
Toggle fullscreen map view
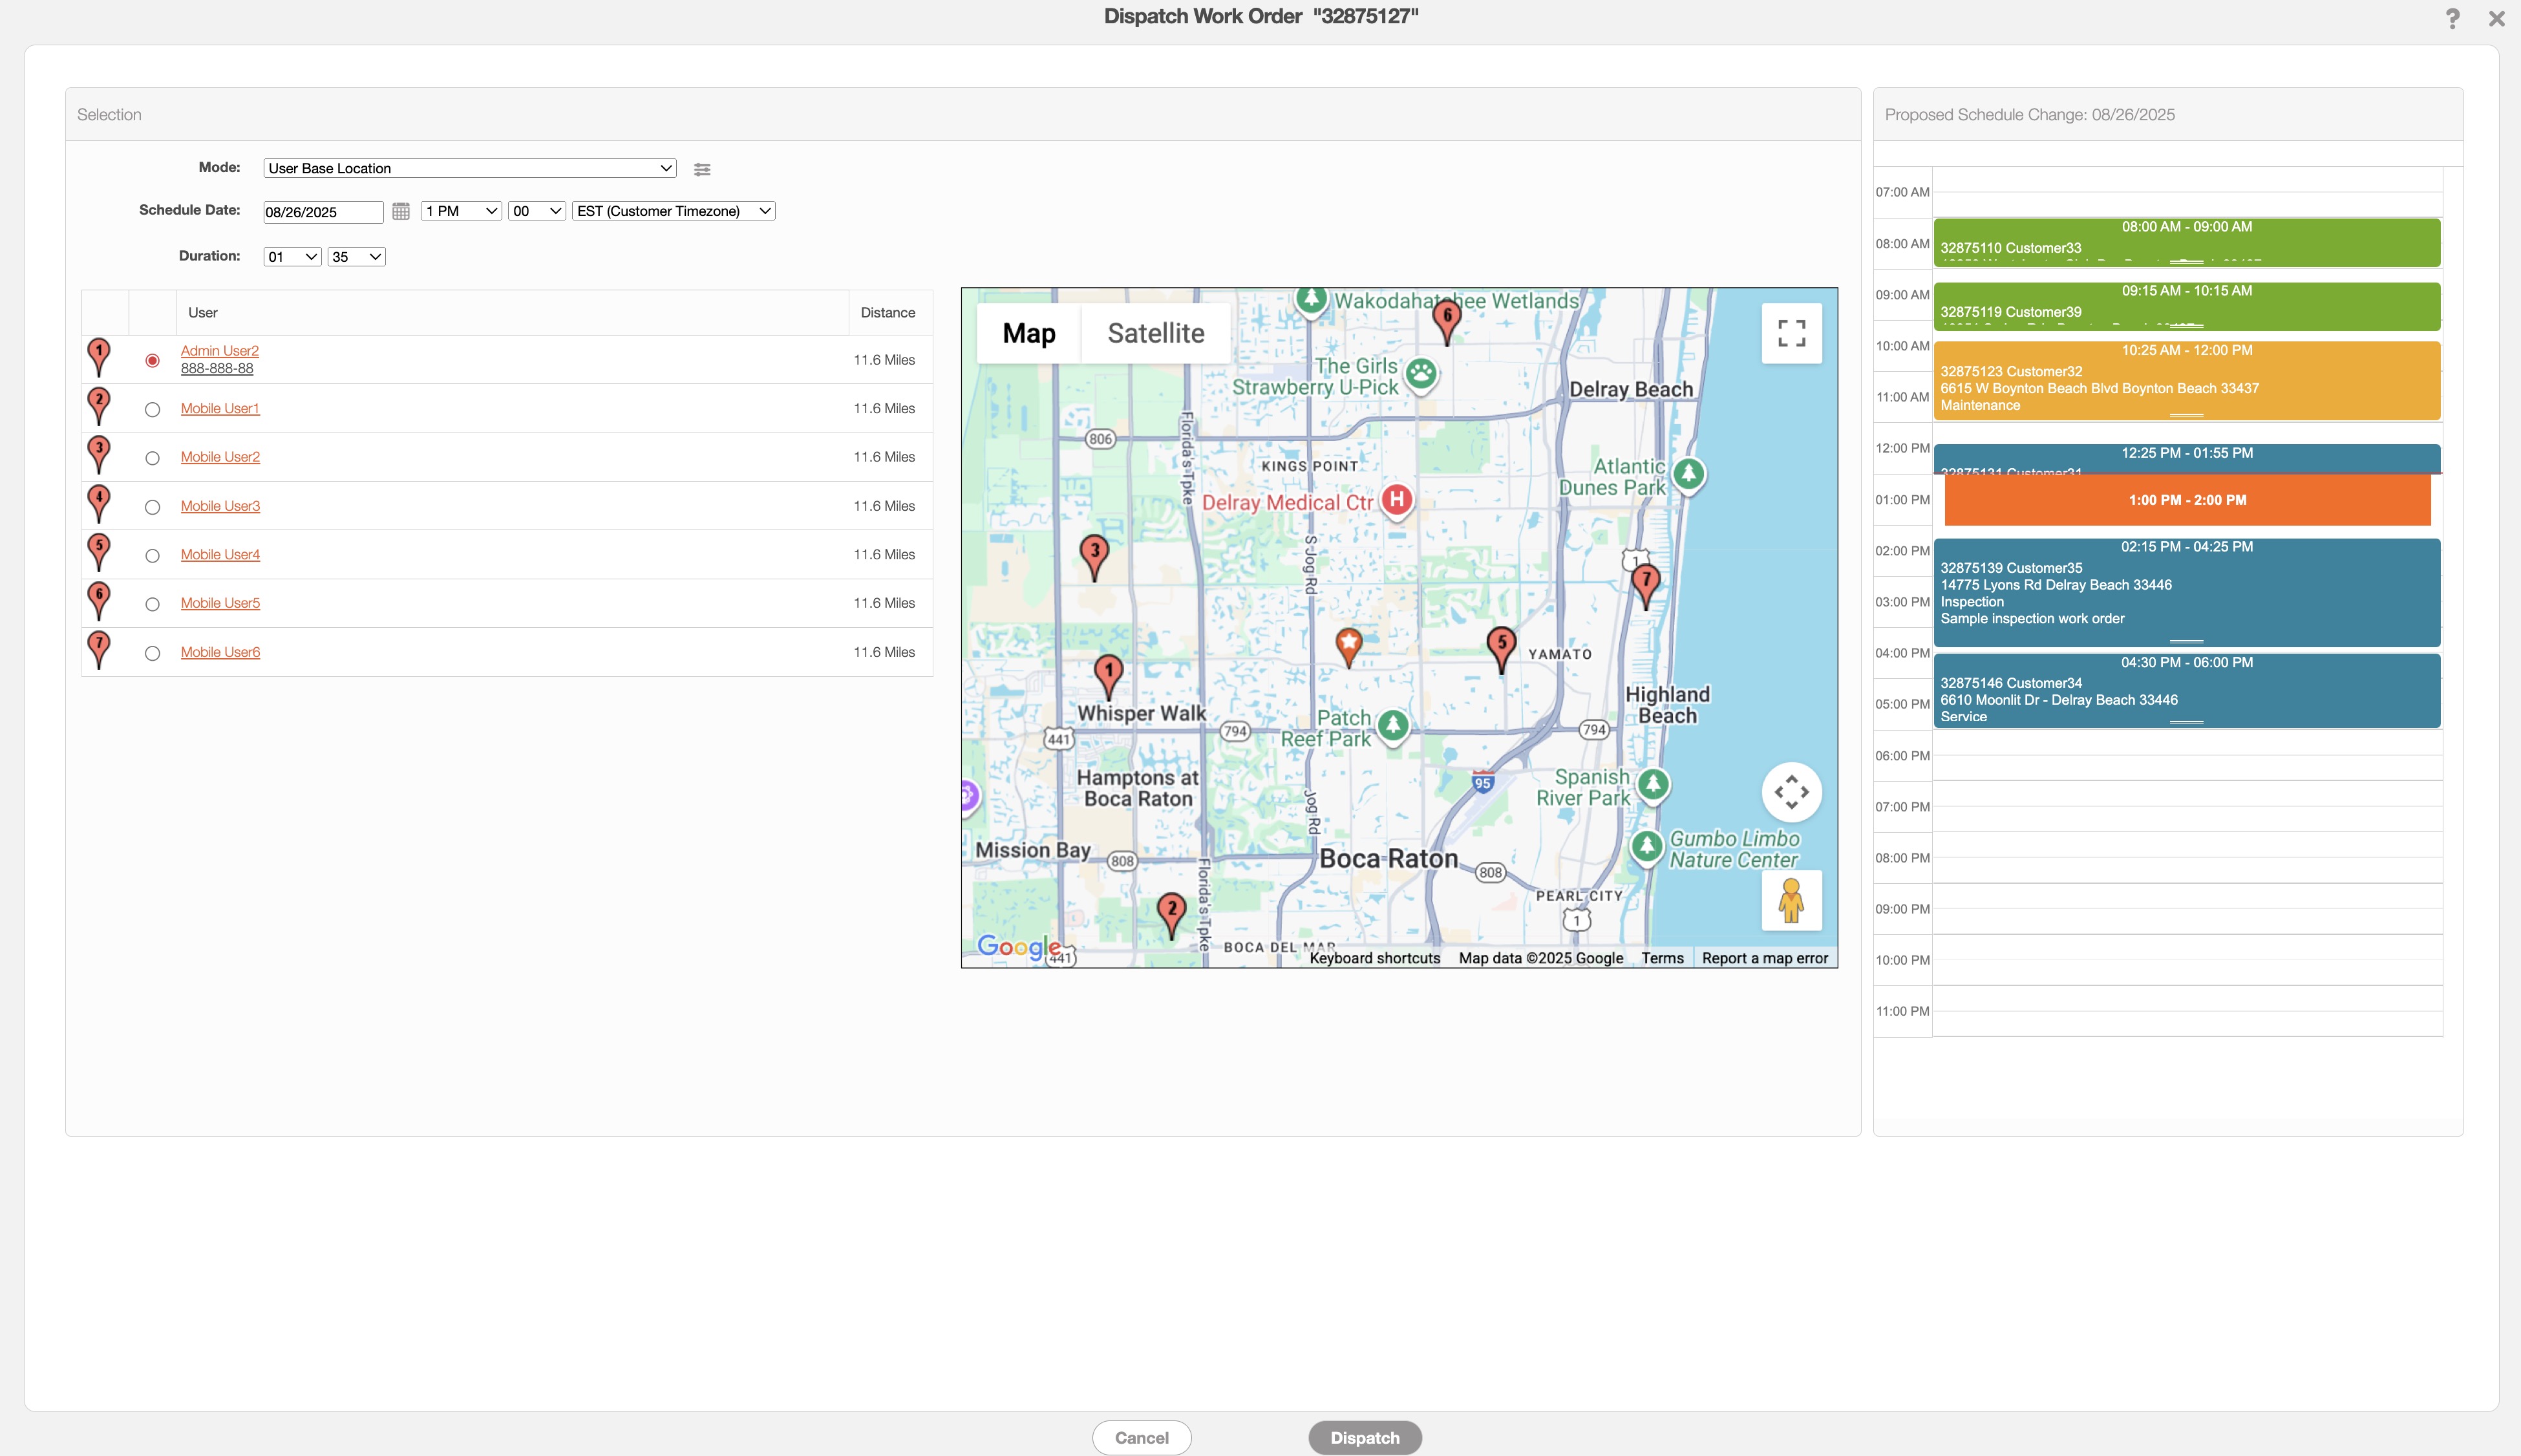point(1791,333)
